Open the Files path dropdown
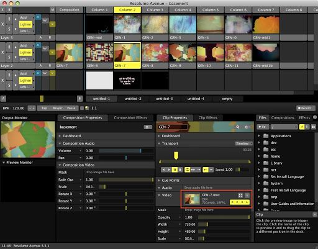This screenshot has height=249, width=318. (x=284, y=127)
